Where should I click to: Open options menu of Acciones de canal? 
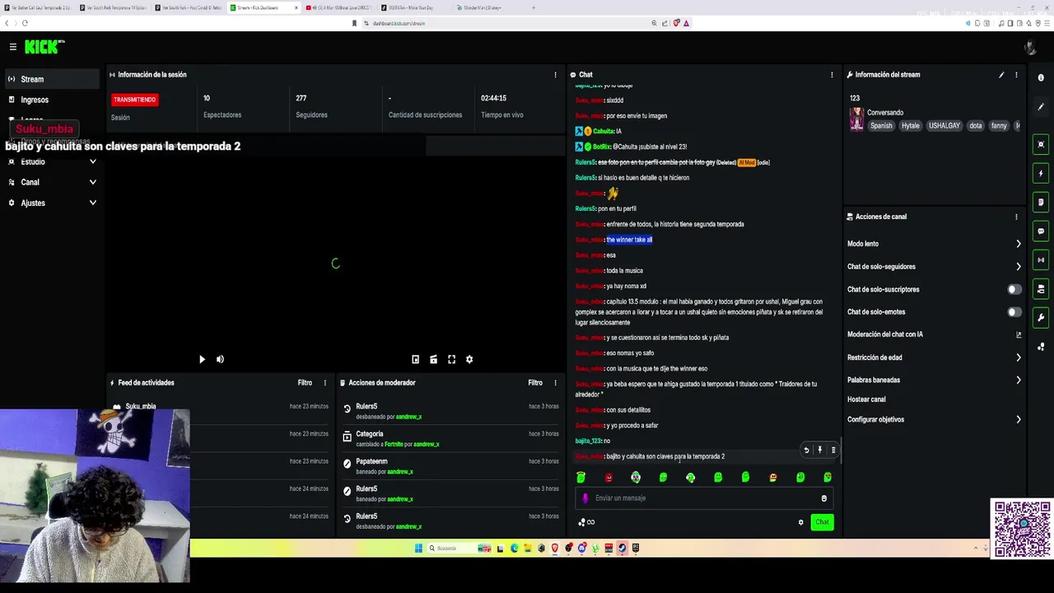click(x=1016, y=217)
